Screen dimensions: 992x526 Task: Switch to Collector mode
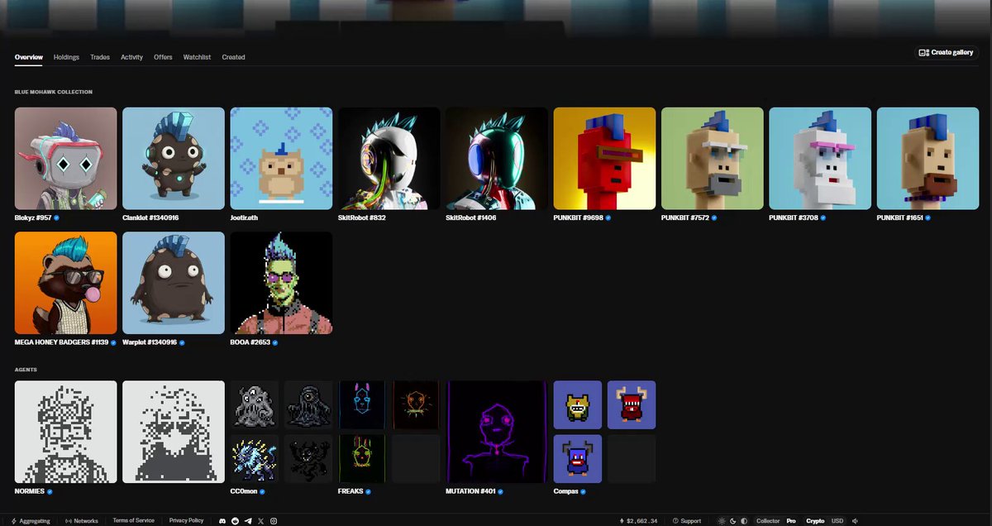768,521
